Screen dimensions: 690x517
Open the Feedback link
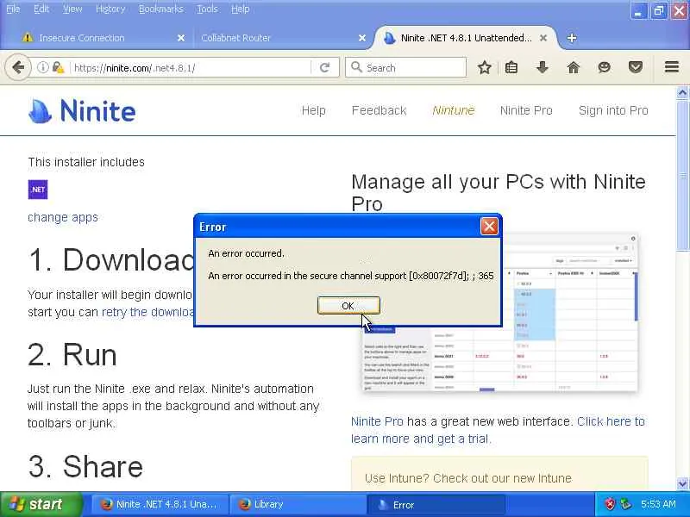(x=379, y=110)
